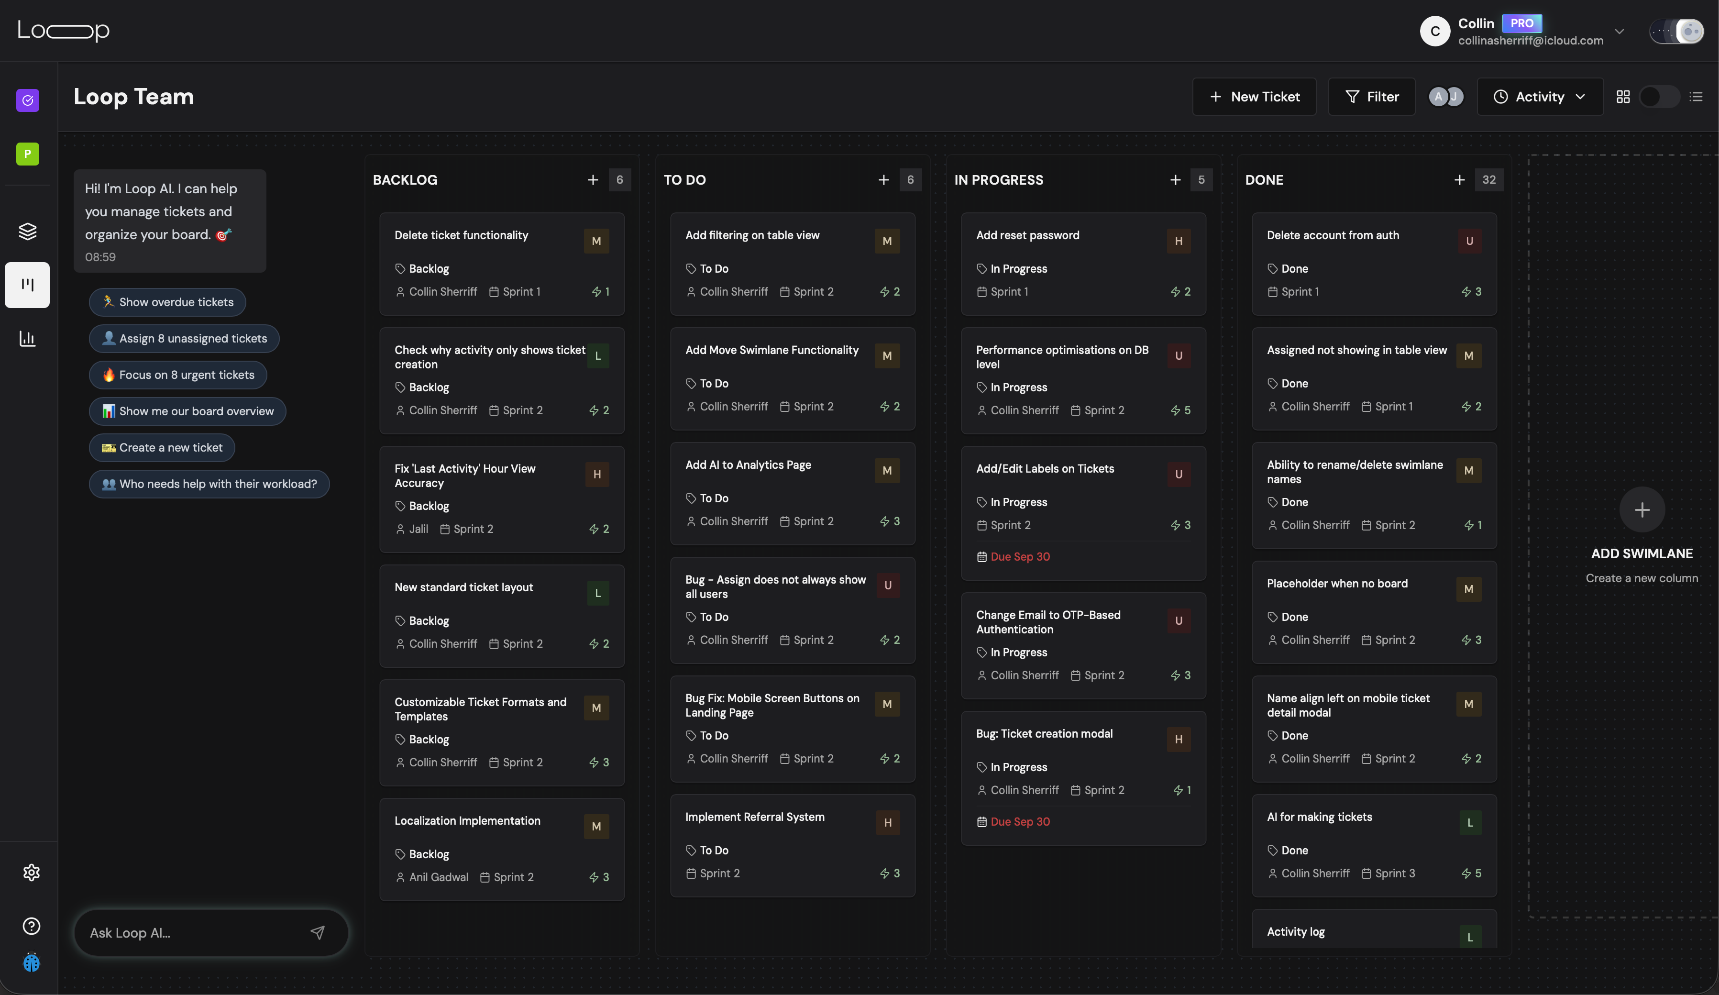Toggle the dark mode switch beside profile
The image size is (1719, 995).
click(x=1677, y=32)
